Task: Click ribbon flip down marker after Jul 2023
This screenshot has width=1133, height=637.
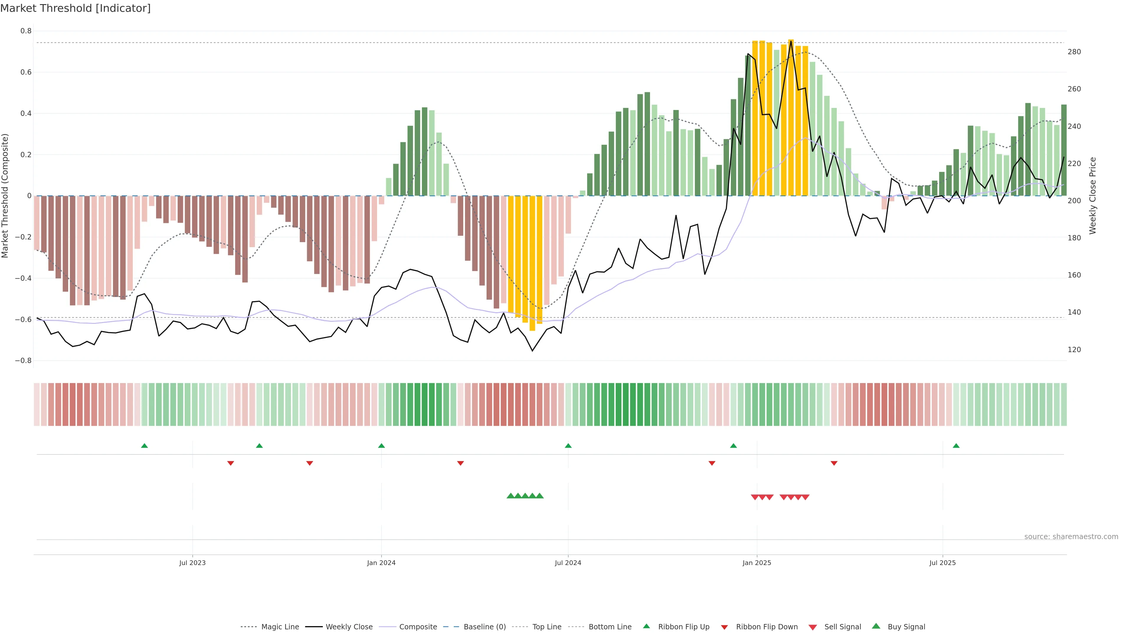Action: (x=230, y=463)
